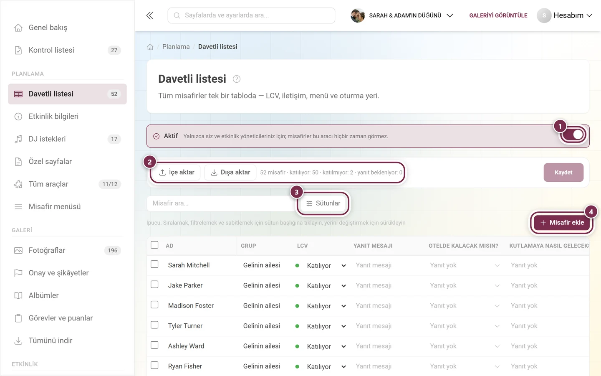This screenshot has height=376, width=601.
Task: Check the box for Jake Parker
Action: coord(154,285)
